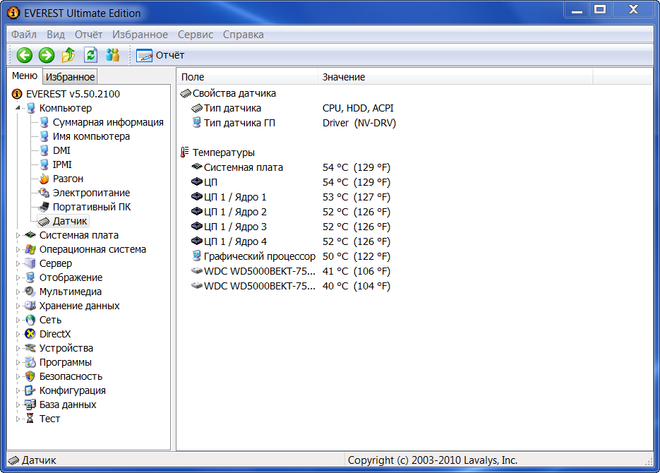Expand the Отображение tree node

(x=18, y=277)
